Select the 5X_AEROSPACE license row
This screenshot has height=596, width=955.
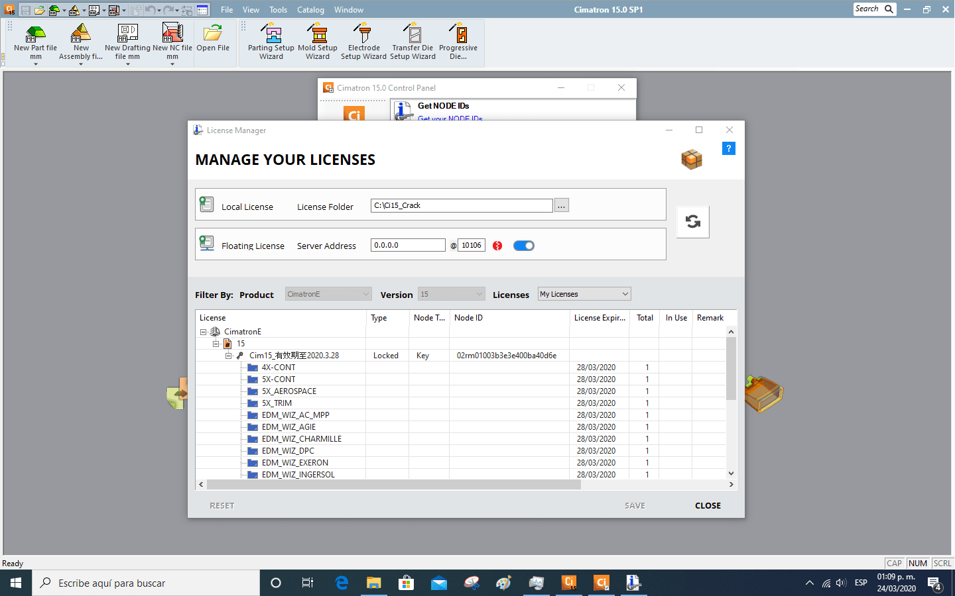461,391
